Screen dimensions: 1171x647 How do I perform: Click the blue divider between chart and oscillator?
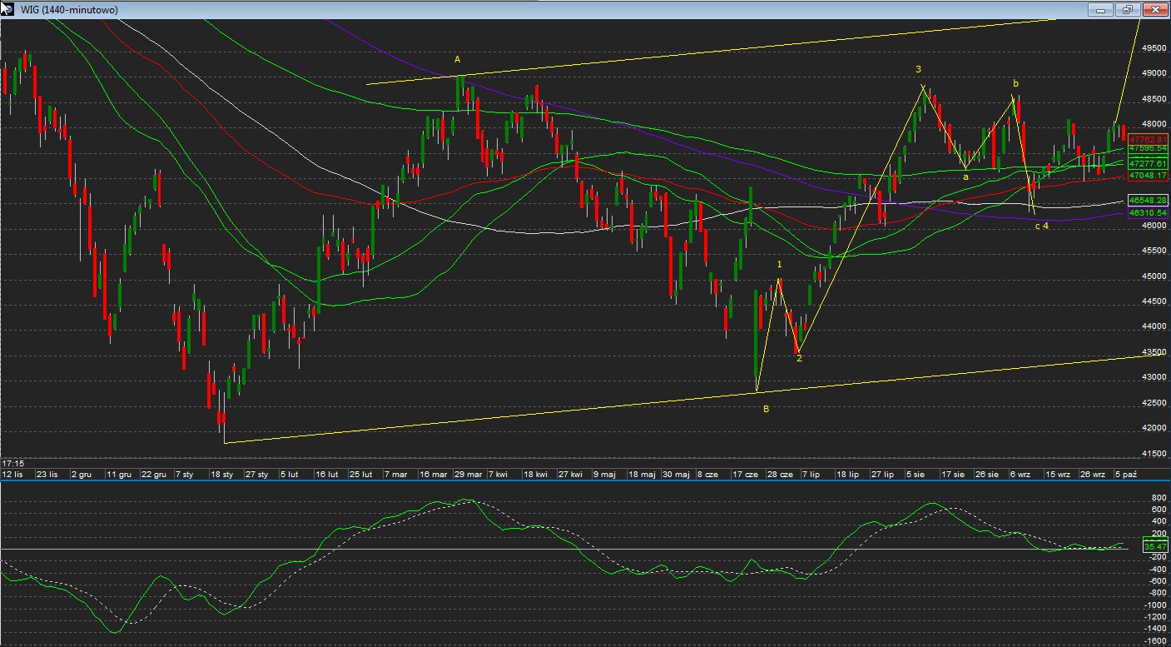click(x=583, y=480)
